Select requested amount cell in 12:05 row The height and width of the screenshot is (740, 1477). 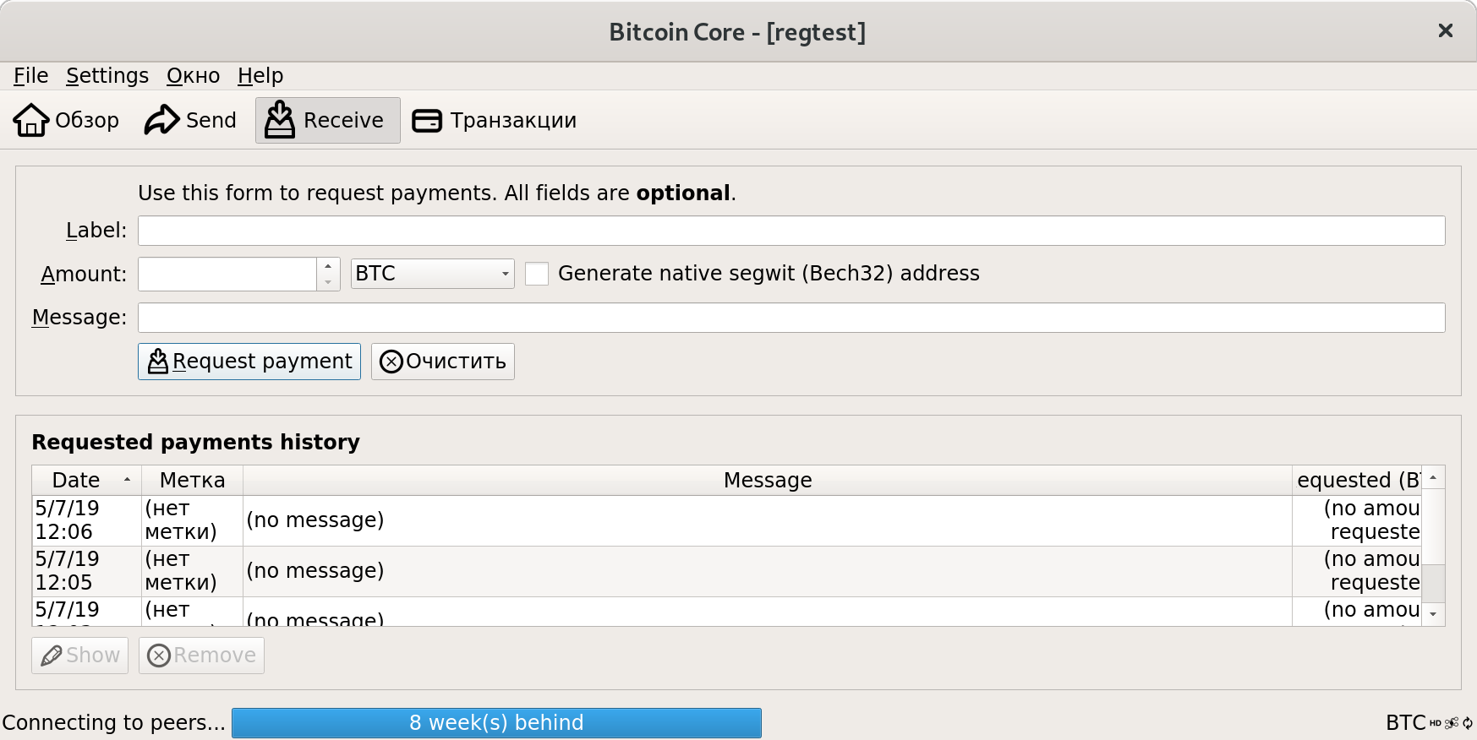1357,571
